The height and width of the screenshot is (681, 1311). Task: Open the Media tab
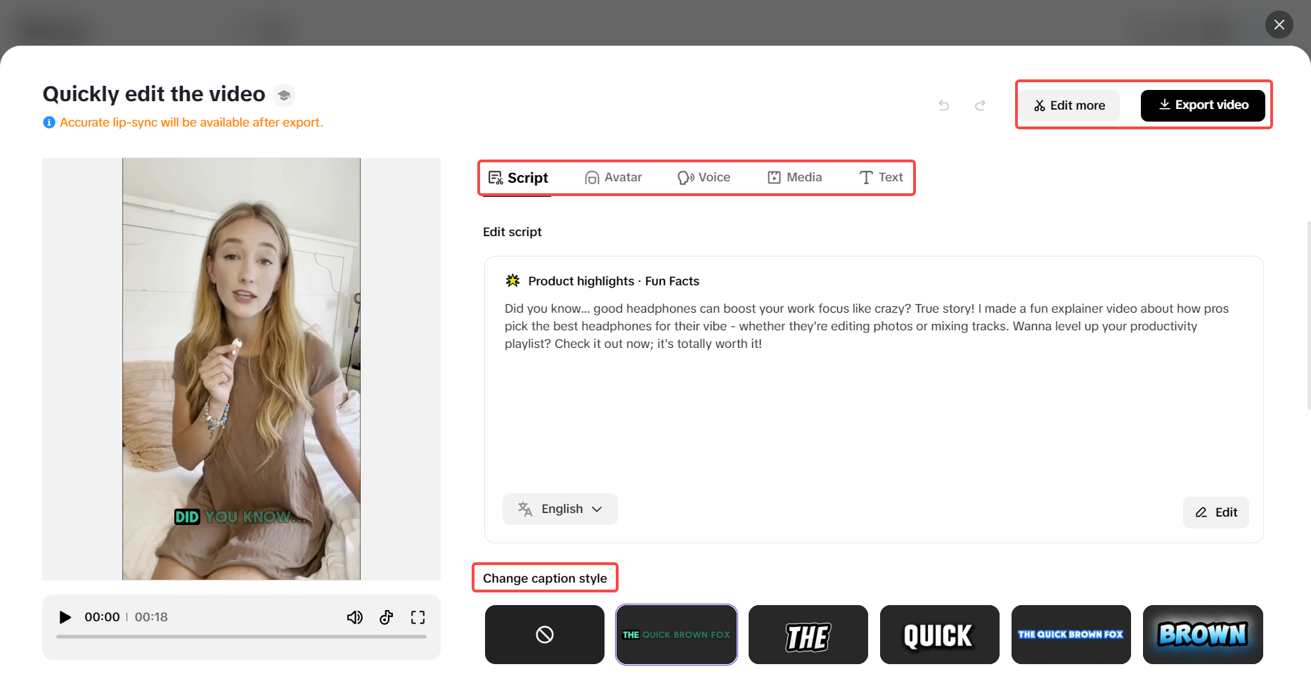(x=794, y=178)
